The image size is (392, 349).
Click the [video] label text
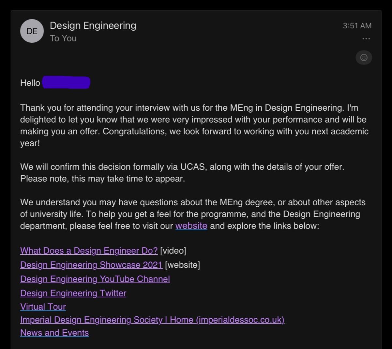(173, 251)
